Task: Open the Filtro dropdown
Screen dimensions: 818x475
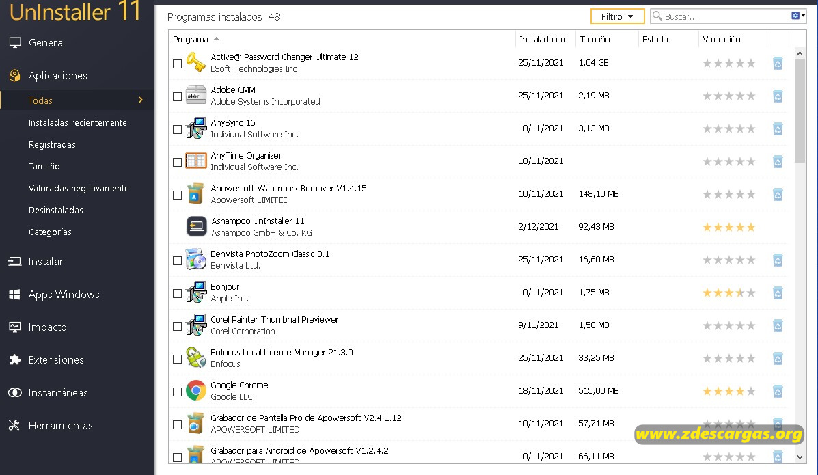Action: (617, 16)
